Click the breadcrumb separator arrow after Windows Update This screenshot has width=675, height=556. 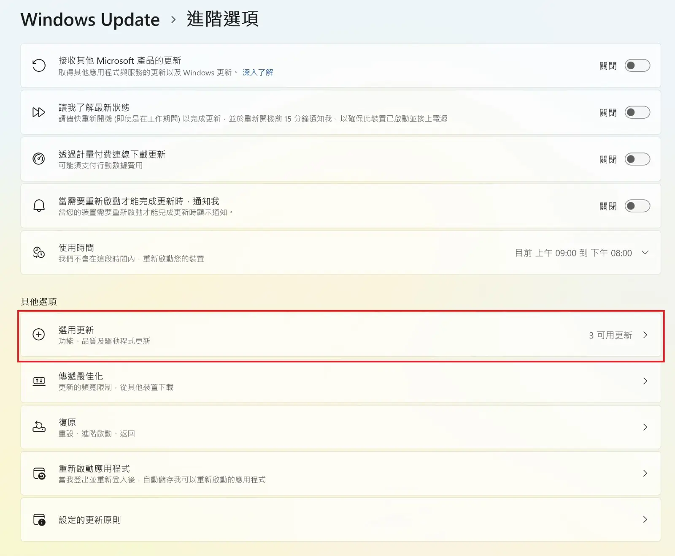[x=173, y=19]
